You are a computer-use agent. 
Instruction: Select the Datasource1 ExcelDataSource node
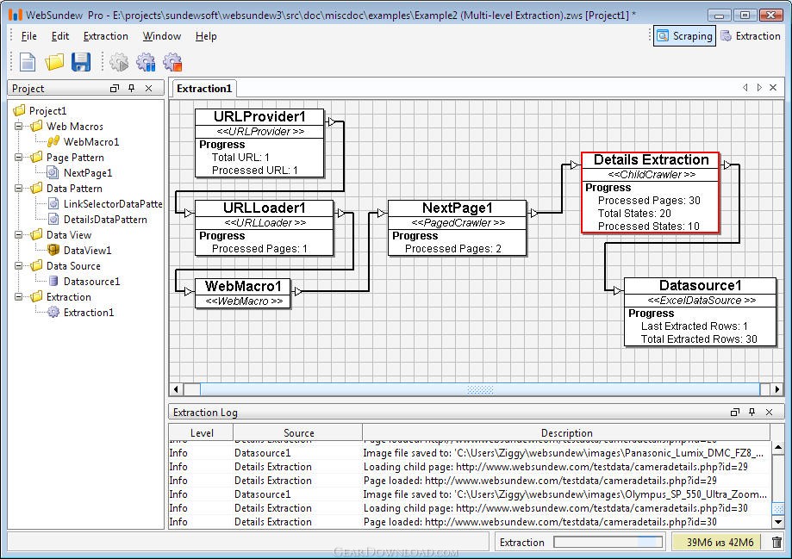[x=701, y=312]
